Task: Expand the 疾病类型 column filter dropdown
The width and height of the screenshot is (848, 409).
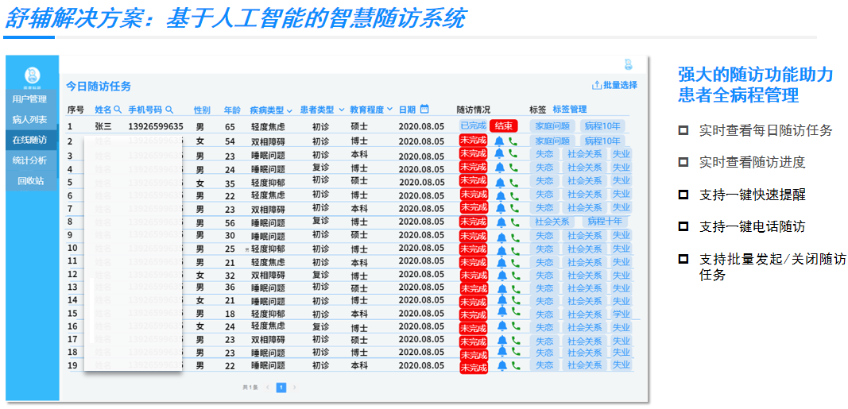Action: (x=289, y=110)
